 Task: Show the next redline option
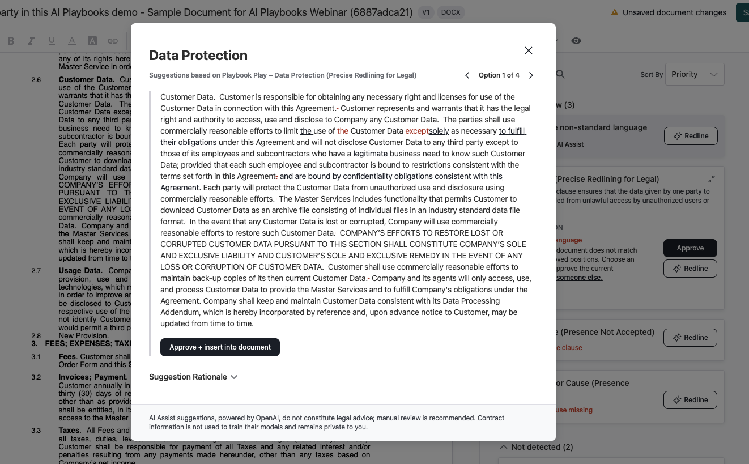point(531,75)
